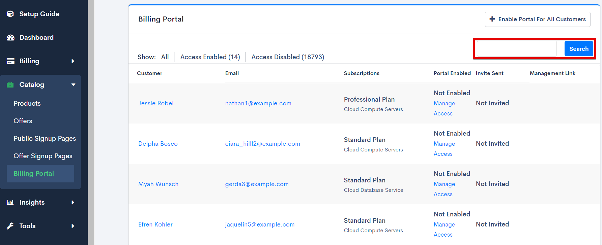602x245 pixels.
Task: Show Access Enabled (14) customers
Action: [x=210, y=57]
